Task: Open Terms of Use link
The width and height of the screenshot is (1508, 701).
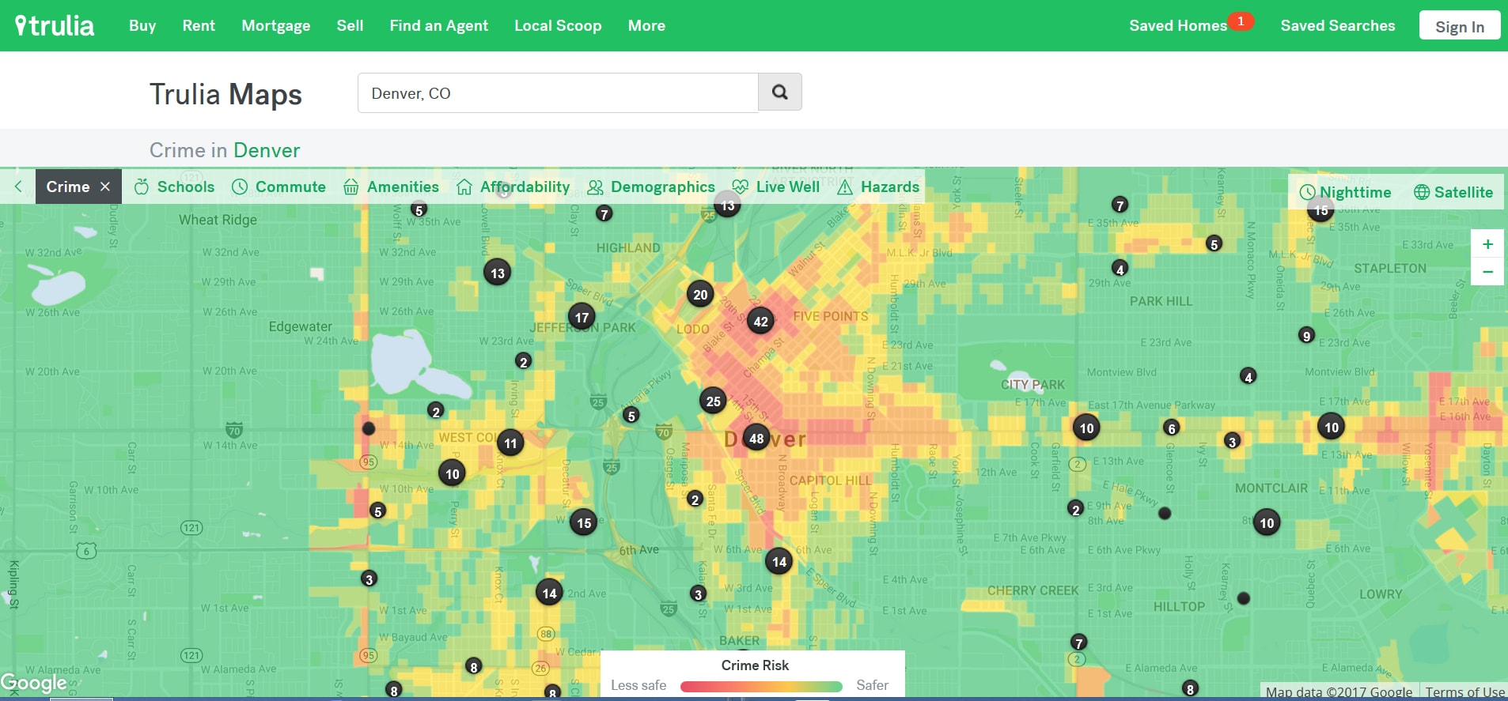Action: pyautogui.click(x=1465, y=692)
